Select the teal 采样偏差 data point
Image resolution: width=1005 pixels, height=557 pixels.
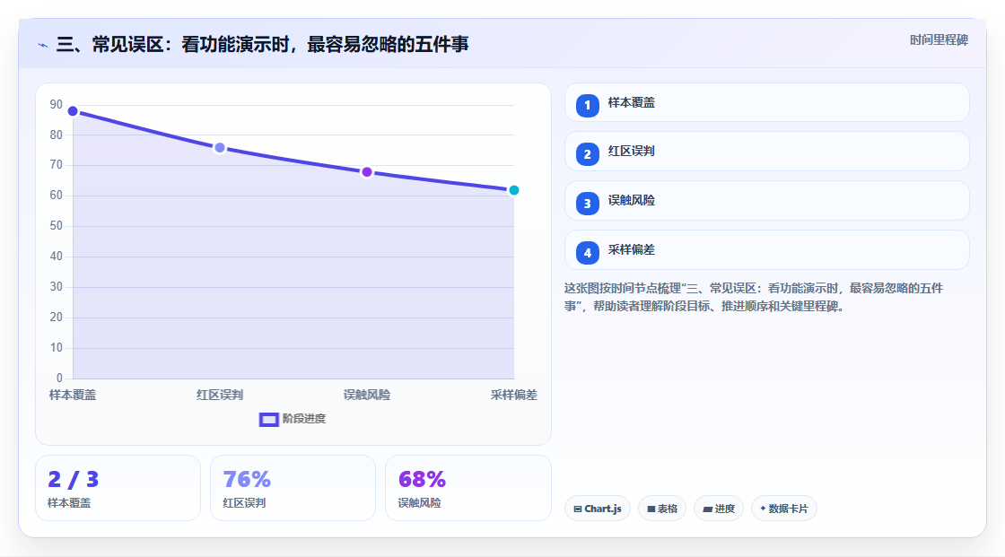[x=513, y=190]
